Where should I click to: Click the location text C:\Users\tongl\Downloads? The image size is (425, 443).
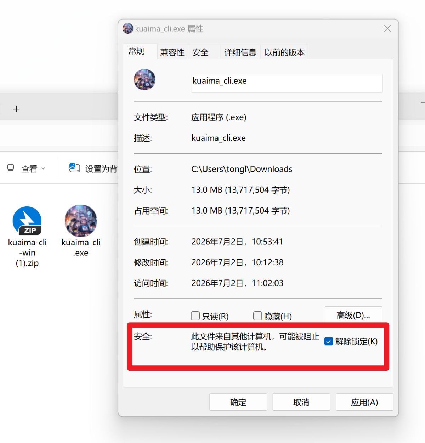point(242,169)
